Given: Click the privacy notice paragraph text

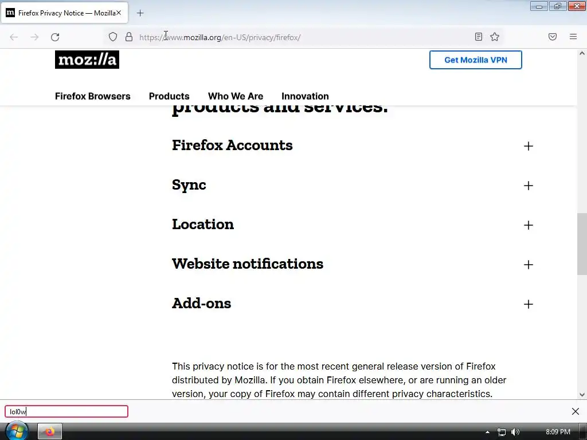Looking at the screenshot, I should (339, 380).
